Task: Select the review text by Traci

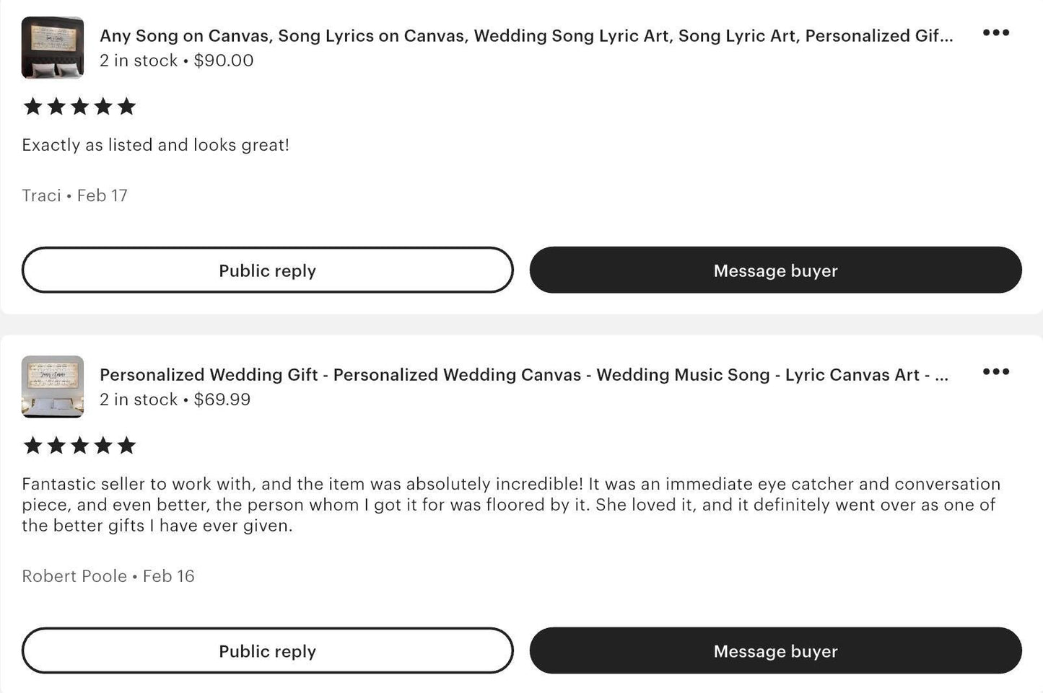Action: [155, 145]
